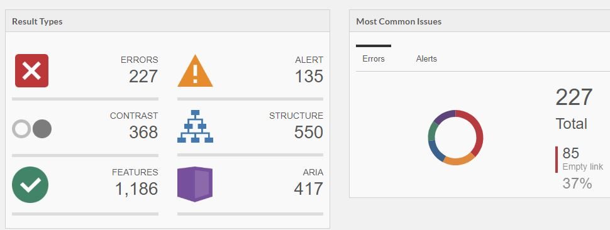Click the Alert count 135

309,76
